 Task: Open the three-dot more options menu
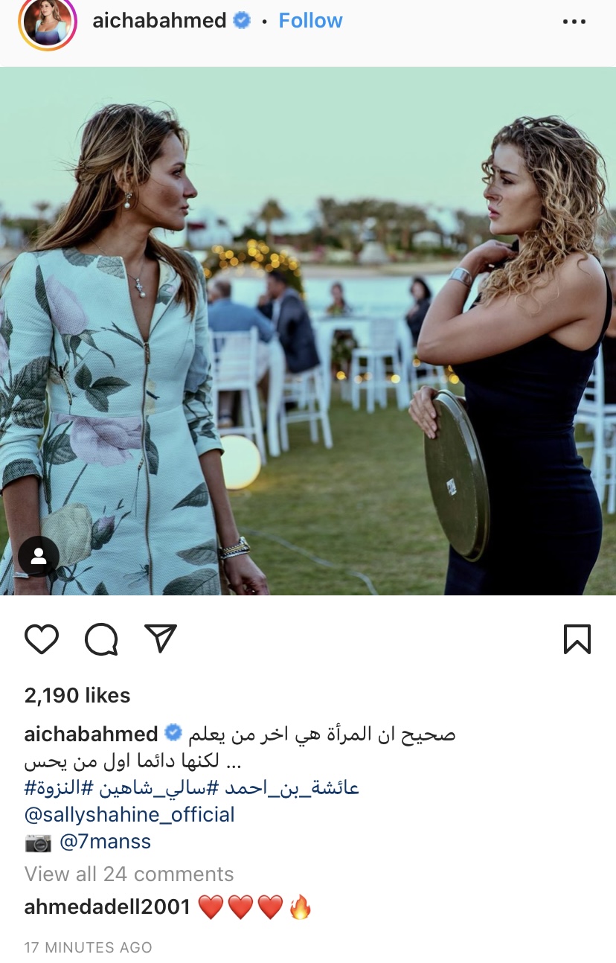[x=574, y=22]
